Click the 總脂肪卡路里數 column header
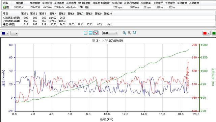 [x=101, y=3]
